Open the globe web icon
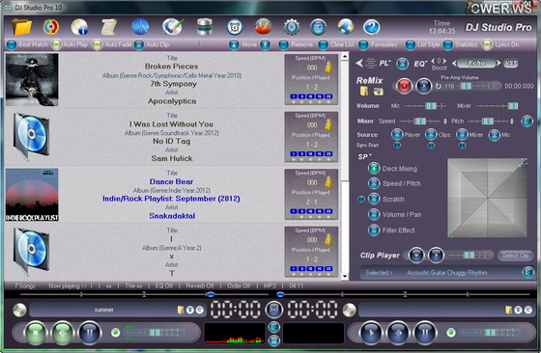Image resolution: width=541 pixels, height=353 pixels. [x=346, y=27]
